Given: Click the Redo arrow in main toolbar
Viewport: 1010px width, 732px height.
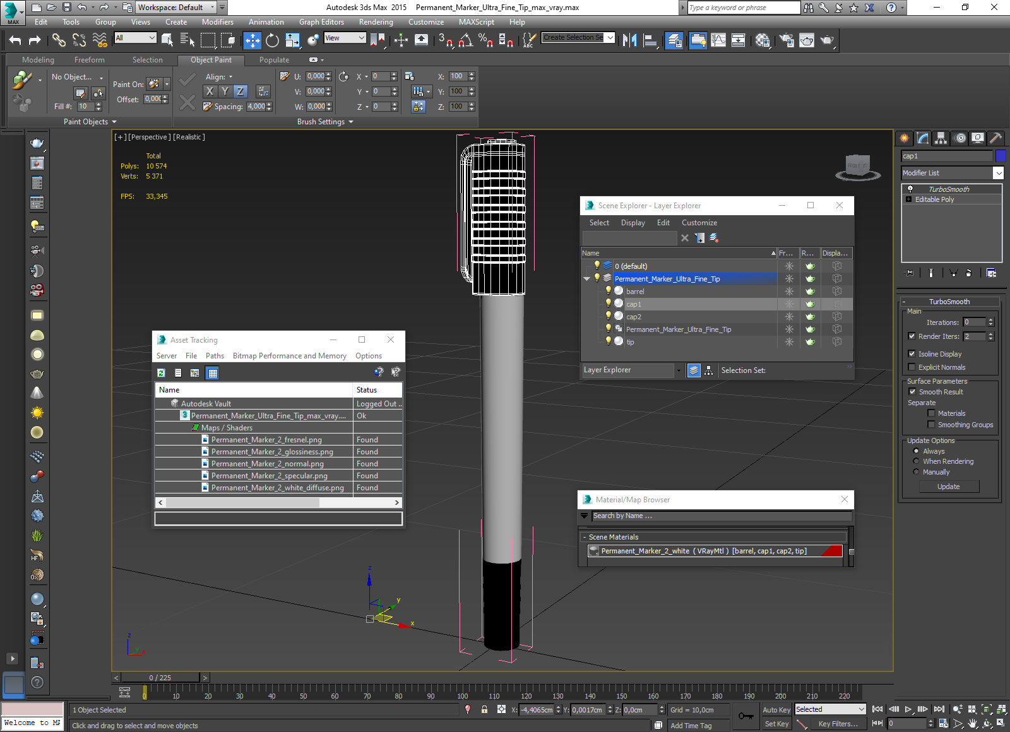Looking at the screenshot, I should click(x=35, y=40).
